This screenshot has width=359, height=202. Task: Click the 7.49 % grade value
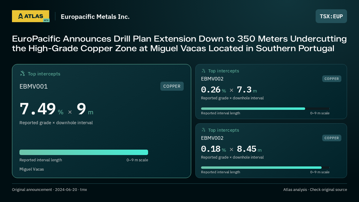42,109
